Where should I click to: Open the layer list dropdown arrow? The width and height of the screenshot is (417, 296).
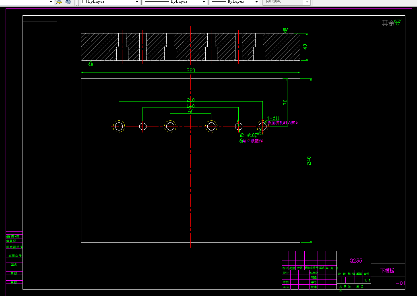coord(51,2)
